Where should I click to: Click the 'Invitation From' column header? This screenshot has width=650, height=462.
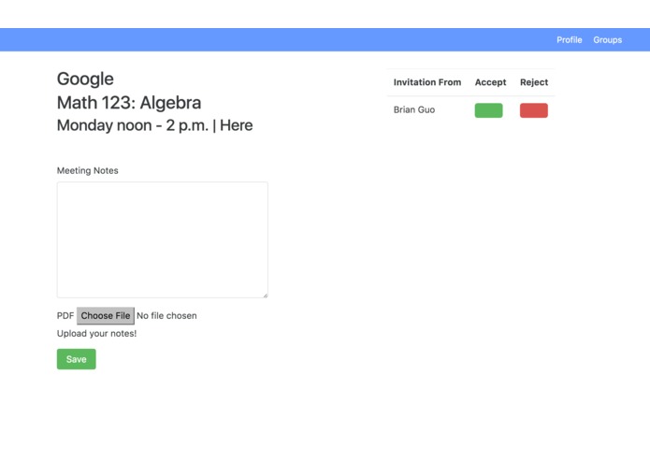click(427, 82)
